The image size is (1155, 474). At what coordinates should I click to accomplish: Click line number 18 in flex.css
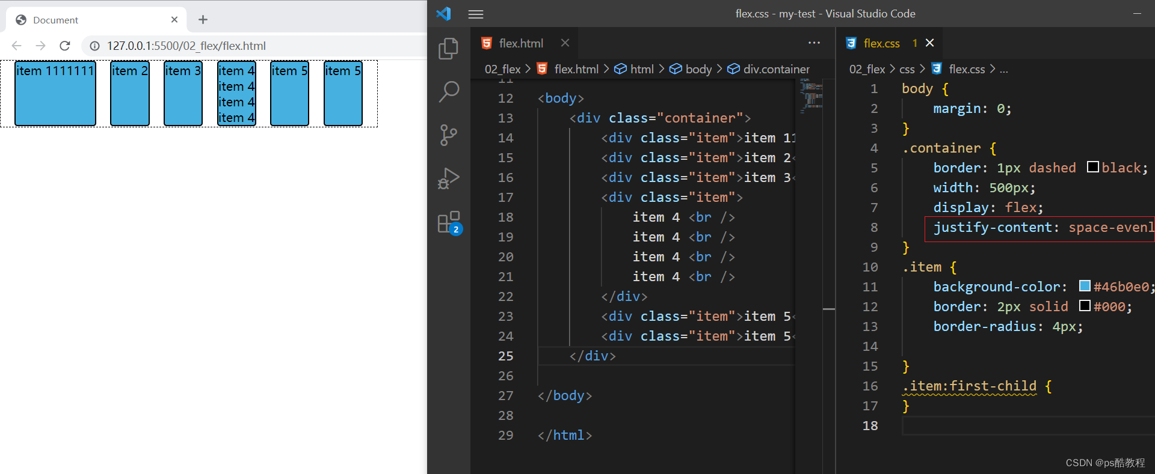(870, 425)
